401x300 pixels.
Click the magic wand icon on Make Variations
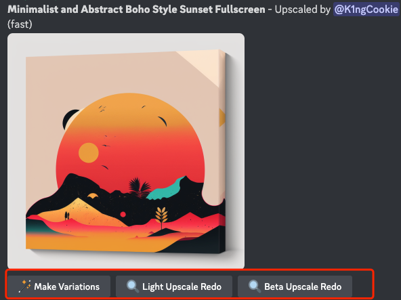25,286
